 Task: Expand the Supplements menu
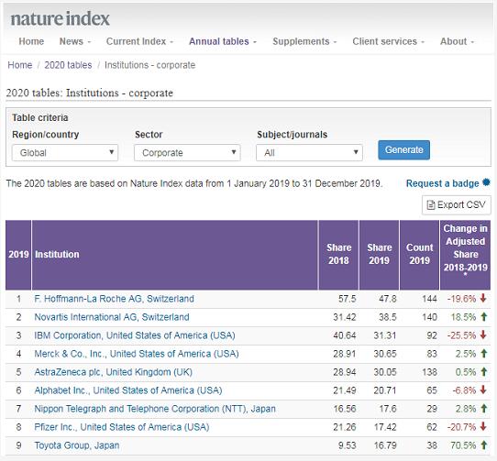[x=304, y=41]
